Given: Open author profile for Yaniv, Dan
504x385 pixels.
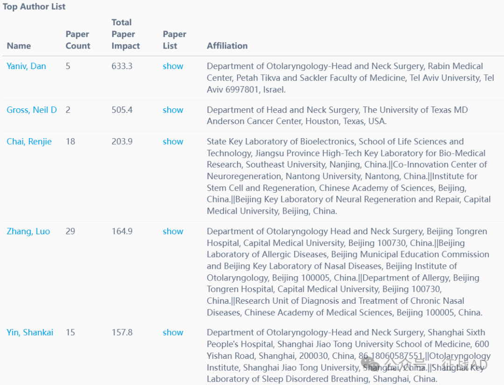Looking at the screenshot, I should click(x=26, y=66).
